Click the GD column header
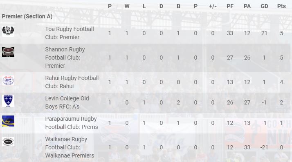Image resolution: width=292 pixels, height=162 pixels. click(x=264, y=6)
